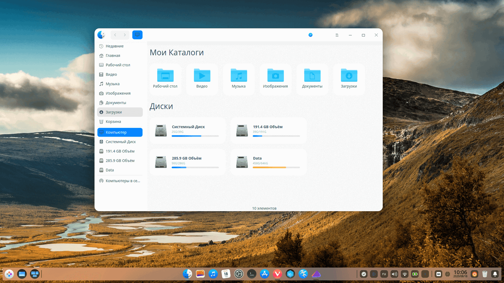The image size is (504, 283).
Task: Select the Системный Диск drive tile
Action: click(187, 131)
